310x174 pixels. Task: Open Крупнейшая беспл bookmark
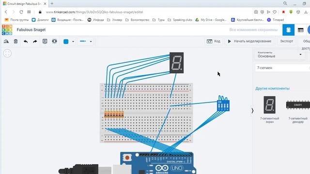248,20
